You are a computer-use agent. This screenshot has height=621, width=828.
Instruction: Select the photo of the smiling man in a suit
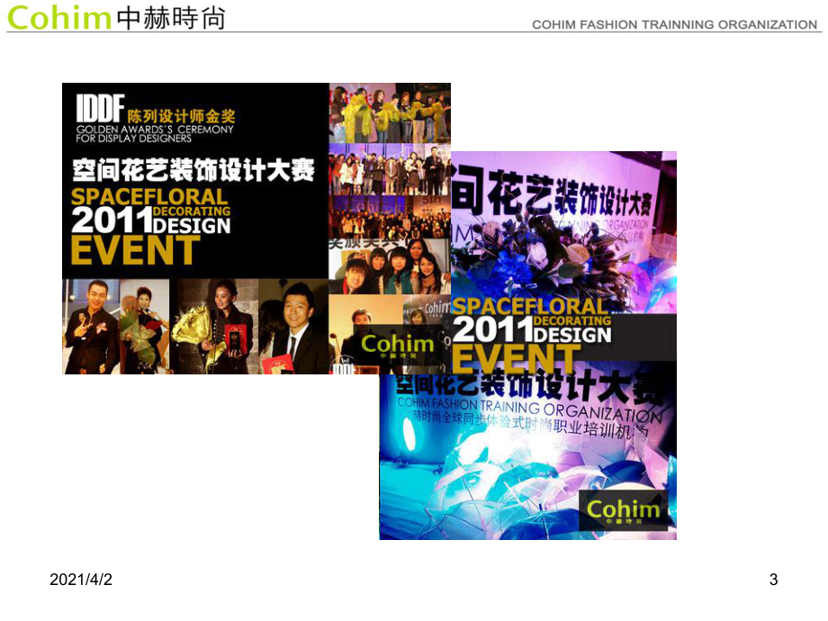click(293, 327)
